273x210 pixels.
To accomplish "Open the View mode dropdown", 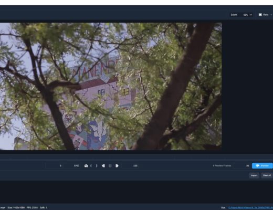I will click(x=265, y=15).
